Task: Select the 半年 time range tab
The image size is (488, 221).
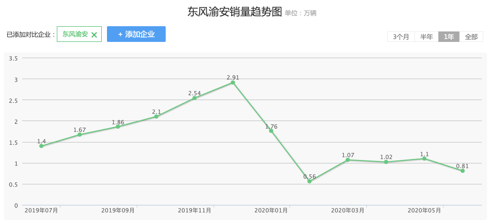Action: [x=426, y=37]
